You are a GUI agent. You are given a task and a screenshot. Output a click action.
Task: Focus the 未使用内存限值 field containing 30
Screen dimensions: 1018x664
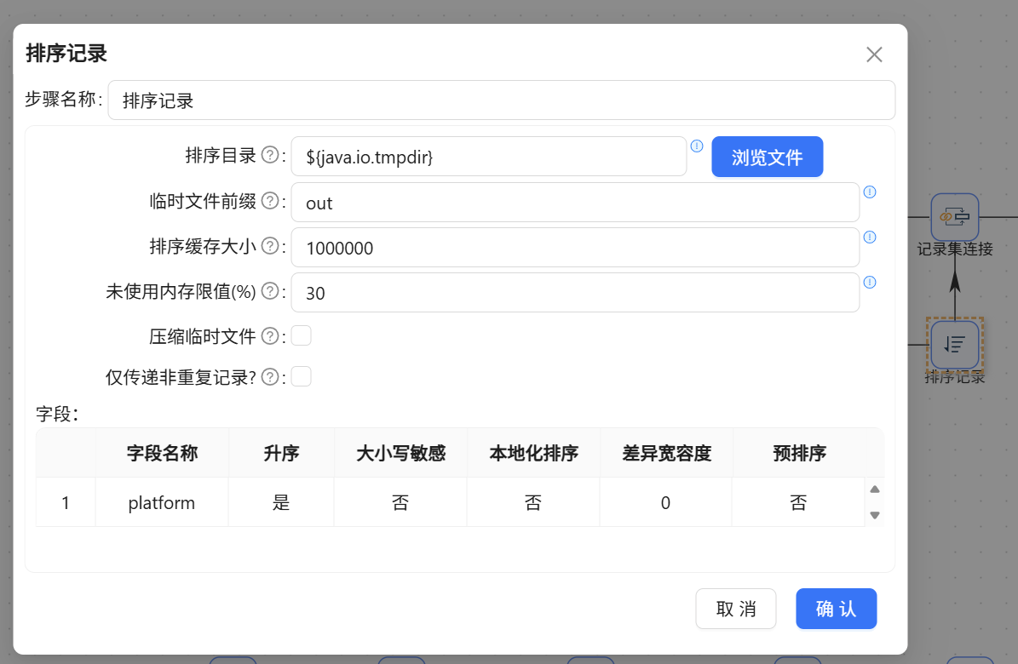coord(575,293)
